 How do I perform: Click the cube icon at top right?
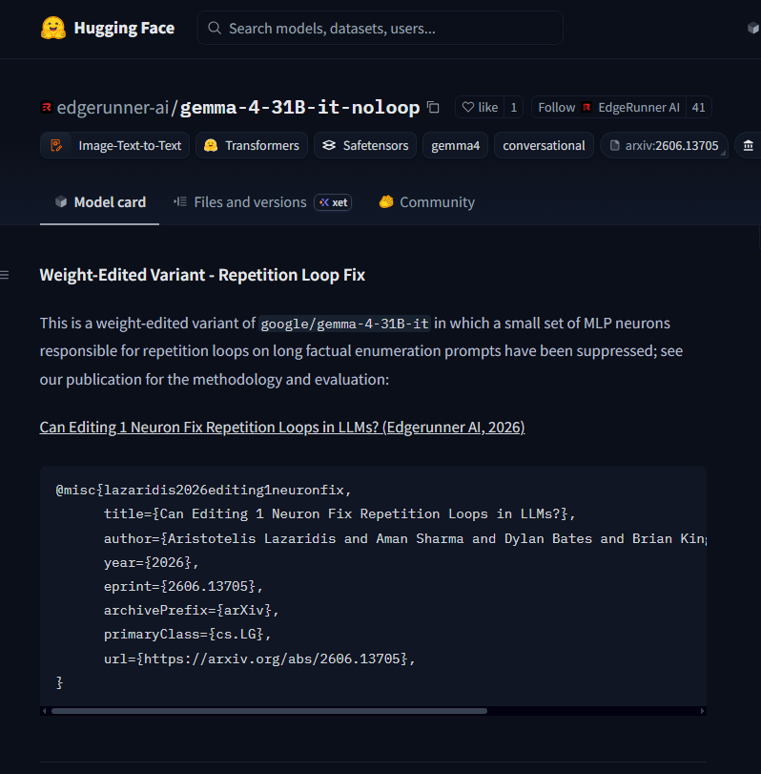(x=753, y=28)
